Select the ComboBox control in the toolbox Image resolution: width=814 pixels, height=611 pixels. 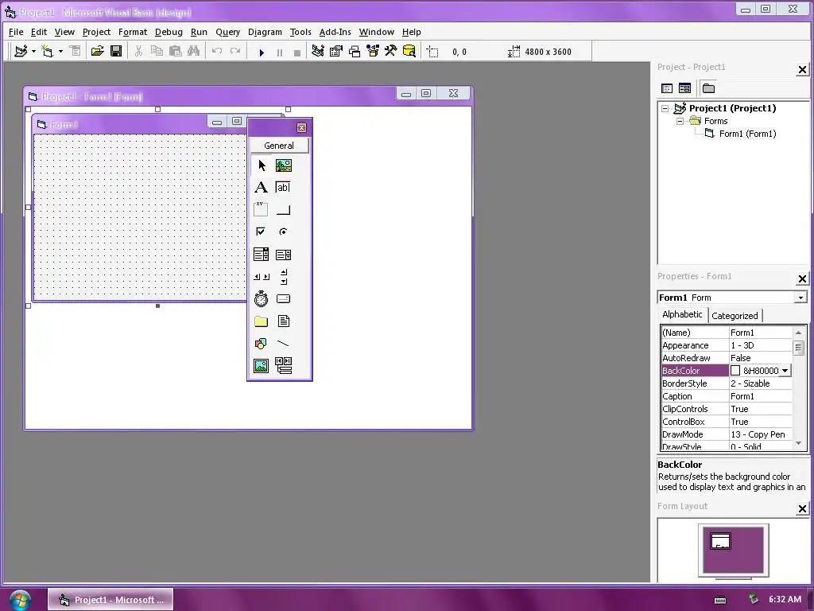point(261,254)
